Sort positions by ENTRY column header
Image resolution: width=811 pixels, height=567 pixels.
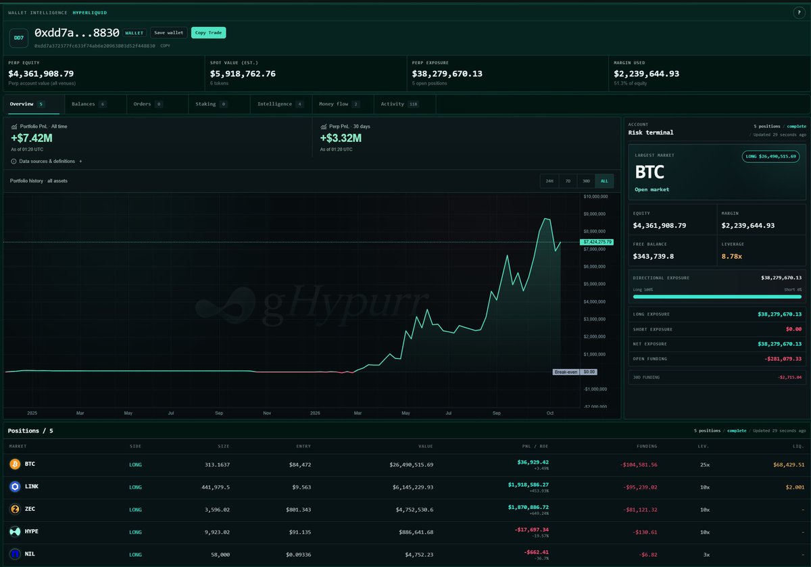[x=303, y=446]
